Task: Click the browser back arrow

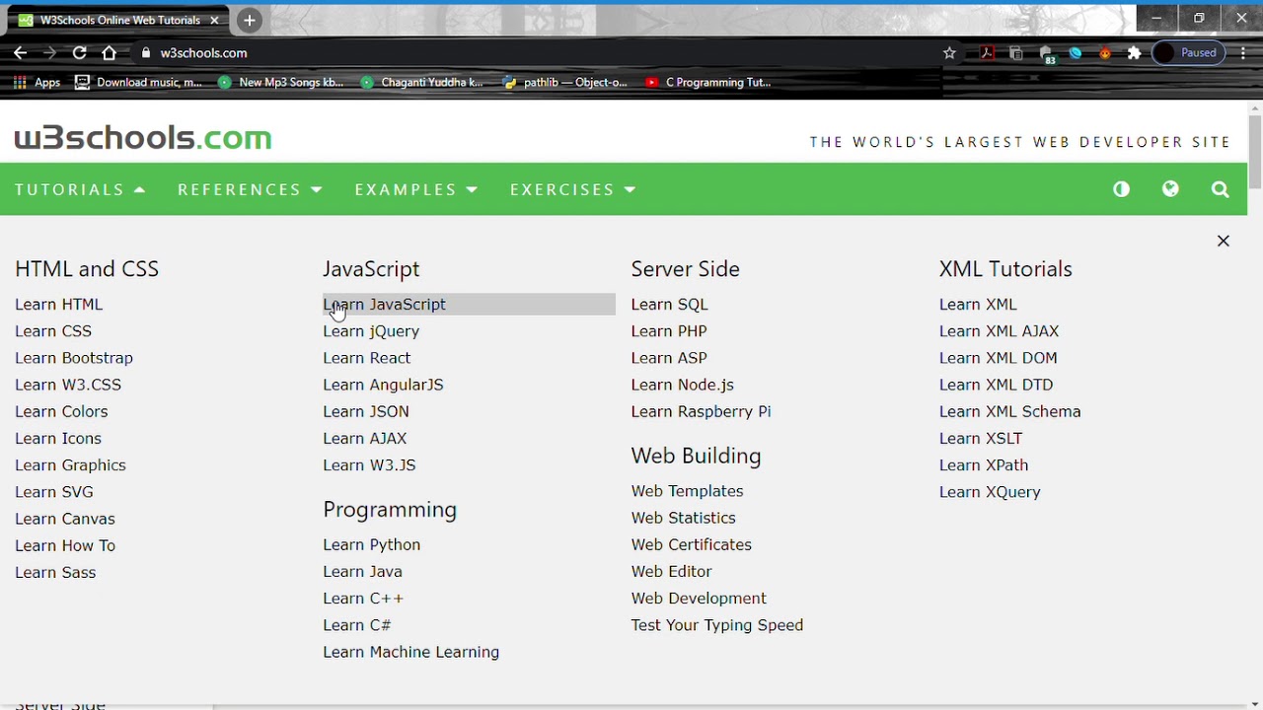Action: tap(21, 53)
